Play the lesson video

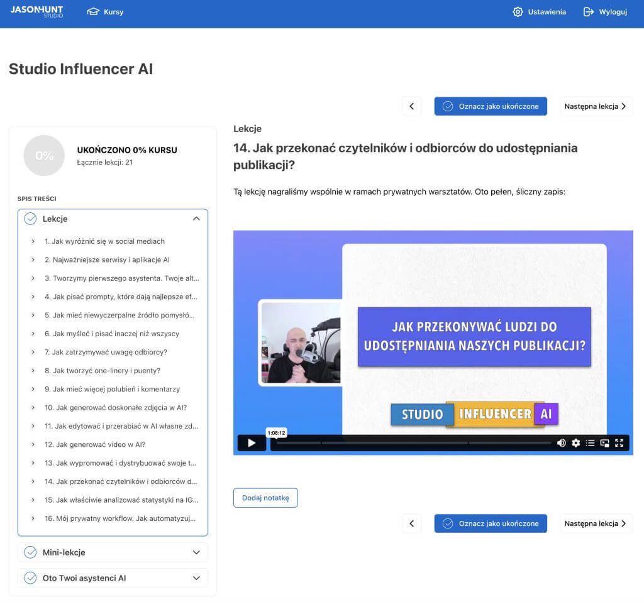click(252, 443)
